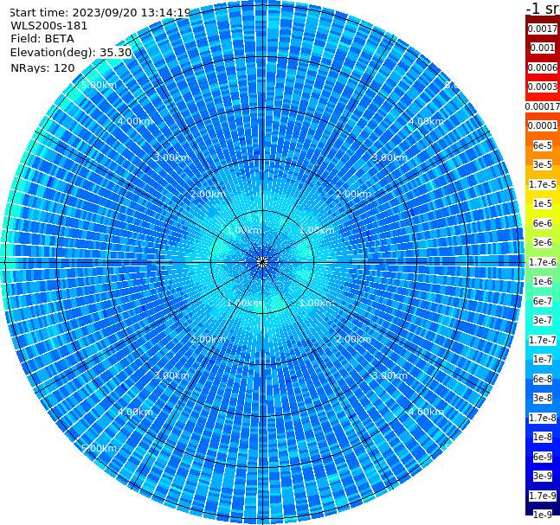Pick the 6e-6 colorbar label
This screenshot has width=560, height=525.
point(543,223)
